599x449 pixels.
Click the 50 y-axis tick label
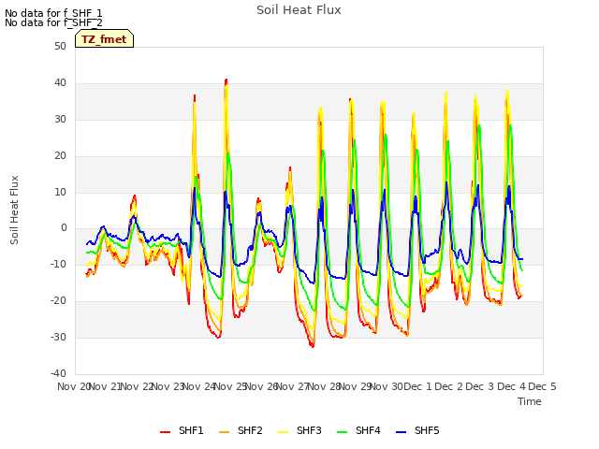point(60,47)
